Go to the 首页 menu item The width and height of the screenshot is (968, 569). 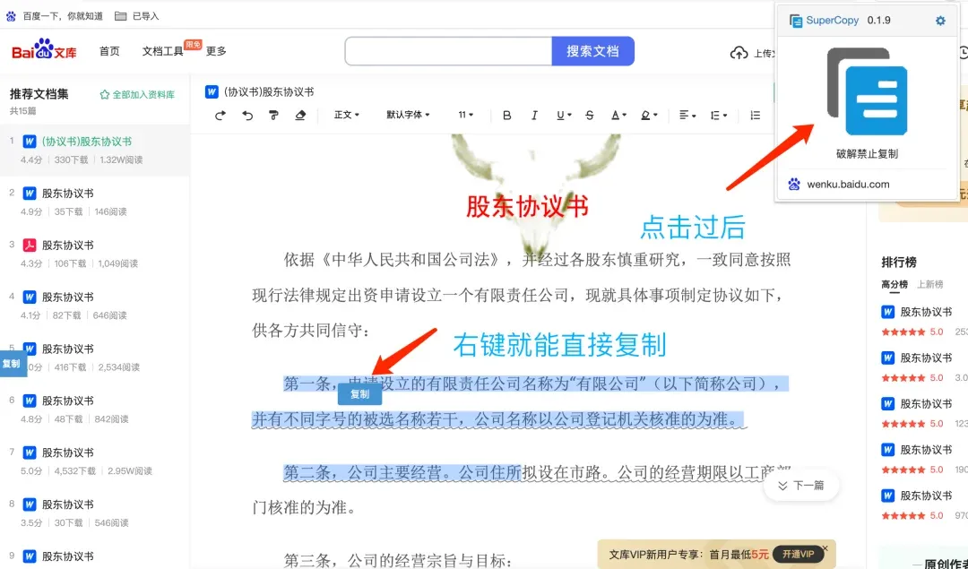tap(109, 51)
